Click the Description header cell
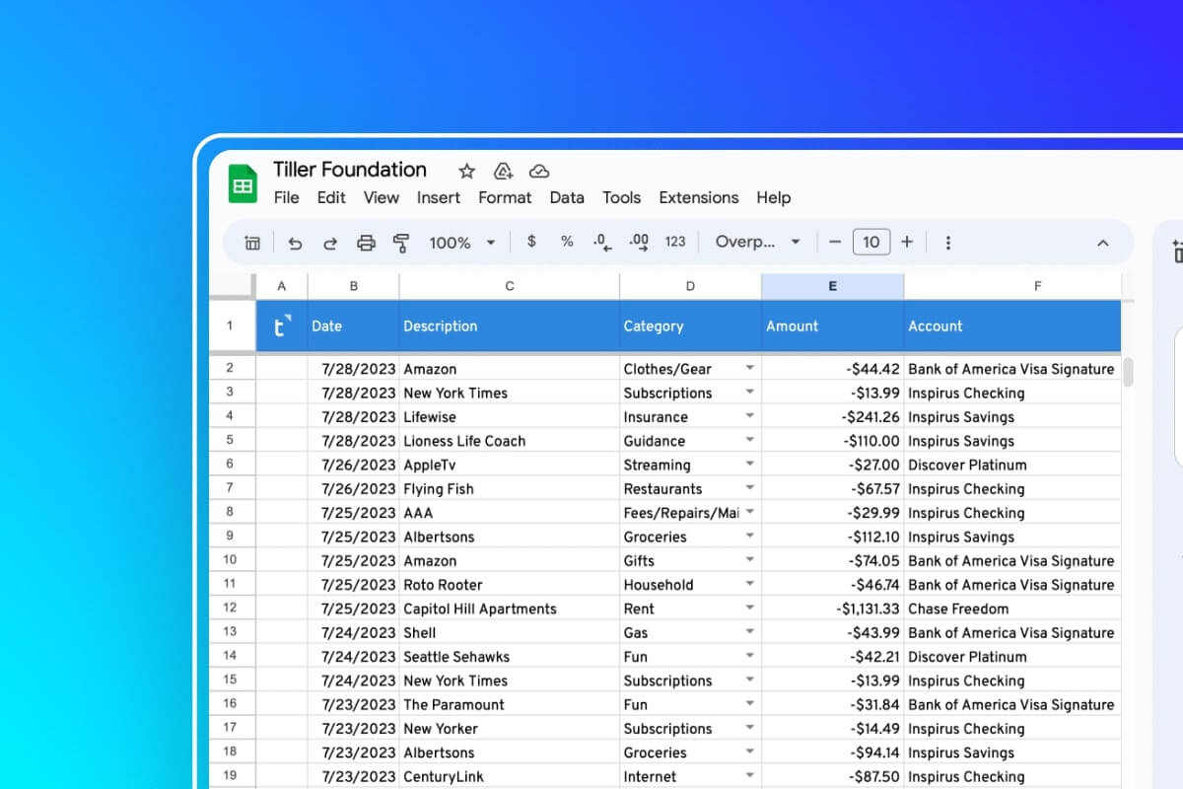The width and height of the screenshot is (1183, 789). [510, 325]
